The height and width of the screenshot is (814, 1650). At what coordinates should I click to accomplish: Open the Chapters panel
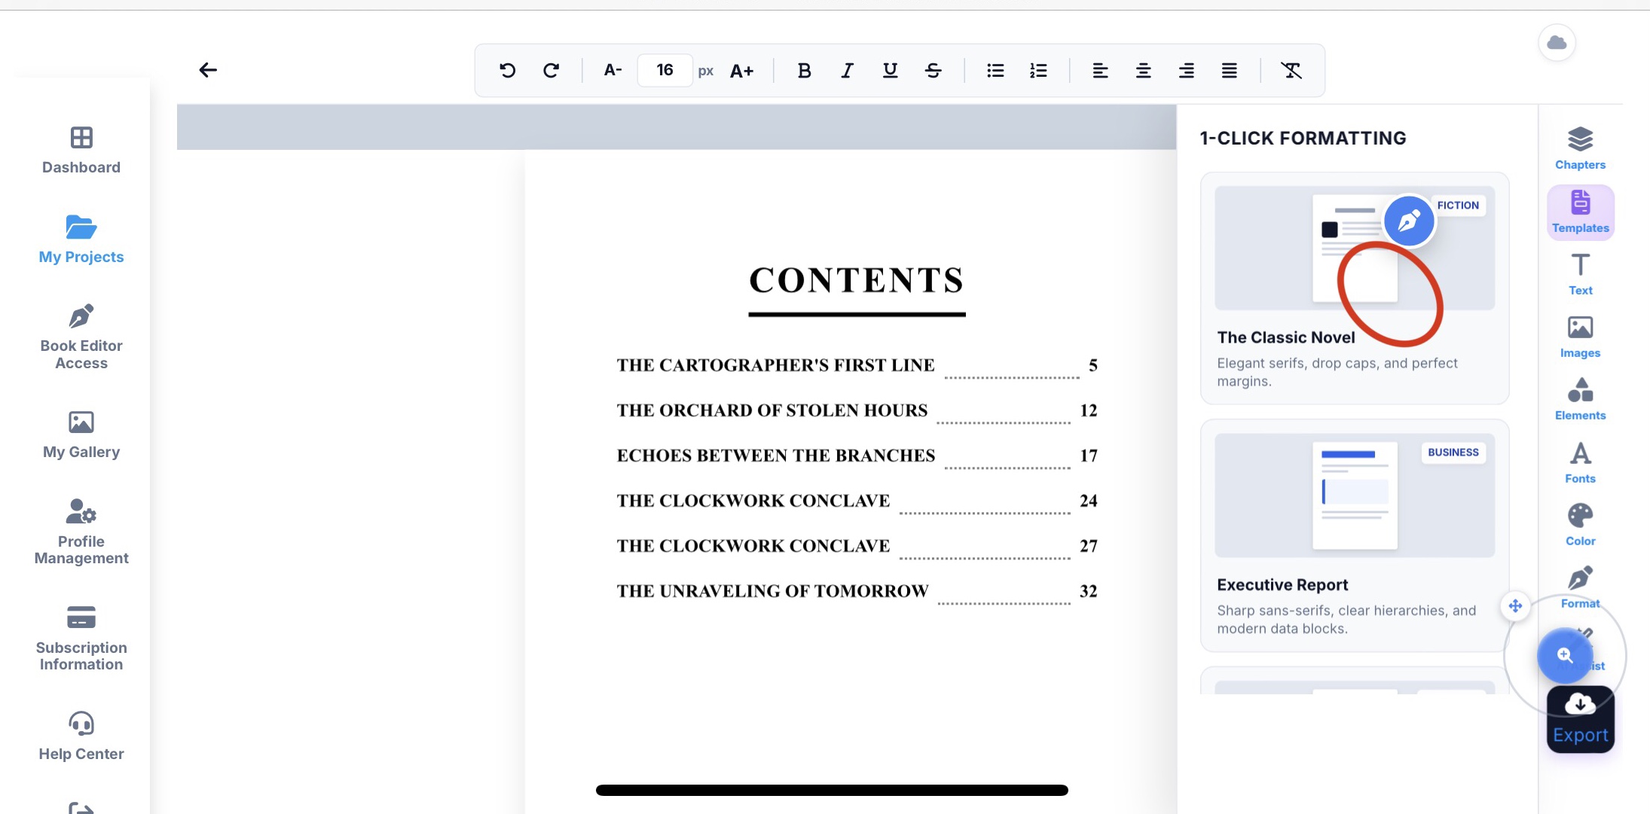click(x=1580, y=149)
